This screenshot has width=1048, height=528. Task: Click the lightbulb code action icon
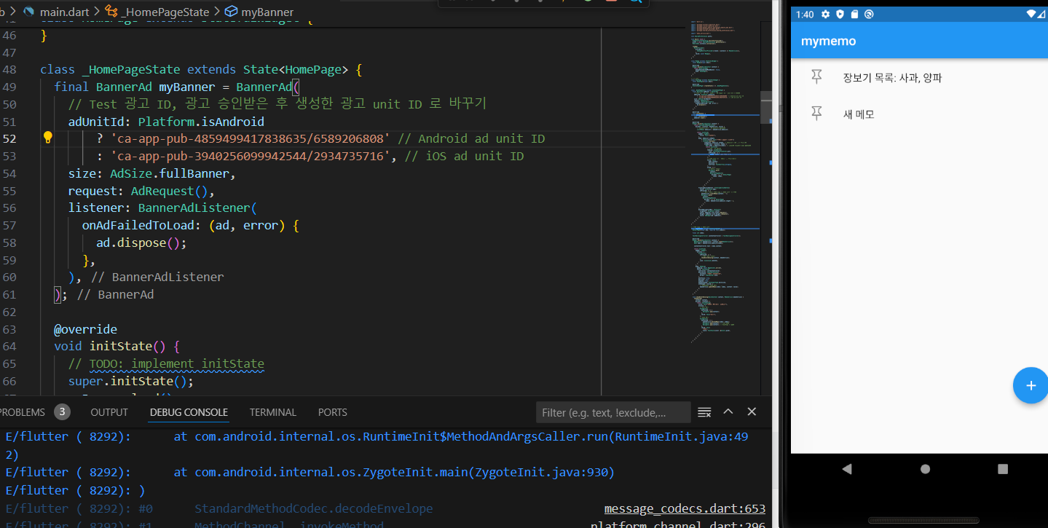[x=48, y=138]
